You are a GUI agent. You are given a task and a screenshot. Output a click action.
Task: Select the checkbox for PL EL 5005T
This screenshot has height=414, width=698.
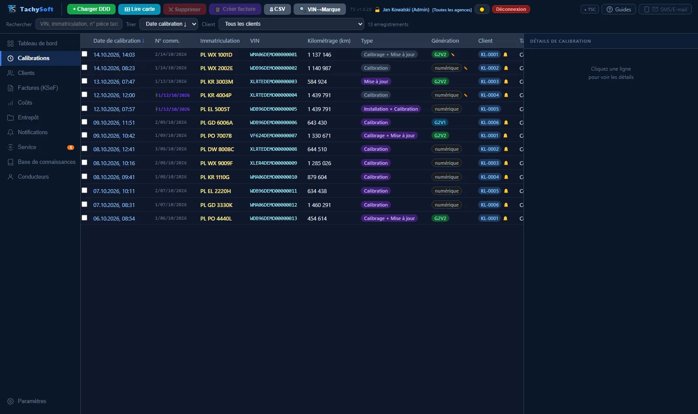point(85,109)
